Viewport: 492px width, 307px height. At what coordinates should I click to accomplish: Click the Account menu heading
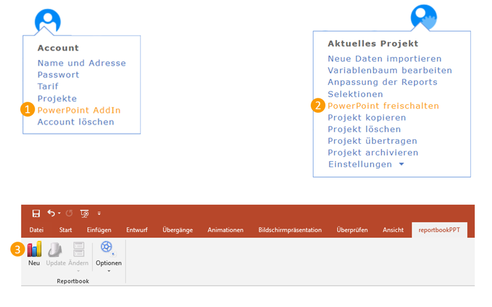point(58,48)
